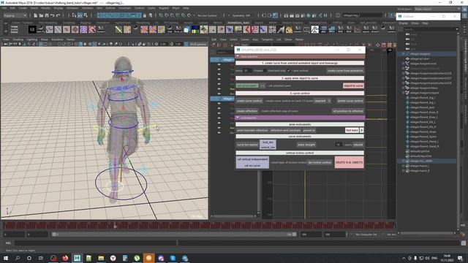Click the yellow pencil shelf icon
This screenshot has height=263, width=468.
click(118, 29)
